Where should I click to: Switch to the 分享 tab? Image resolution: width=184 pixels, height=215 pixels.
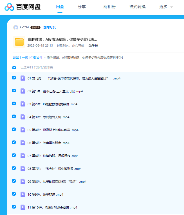(82, 7)
